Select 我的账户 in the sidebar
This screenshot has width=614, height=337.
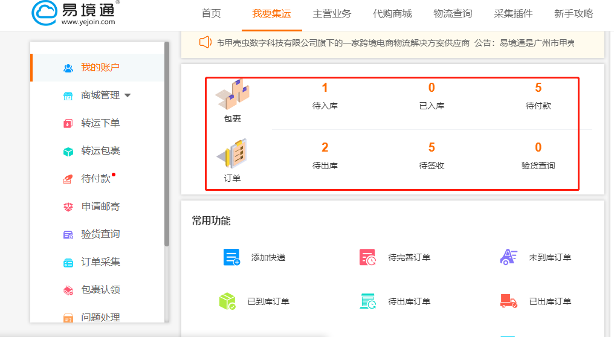(x=100, y=67)
